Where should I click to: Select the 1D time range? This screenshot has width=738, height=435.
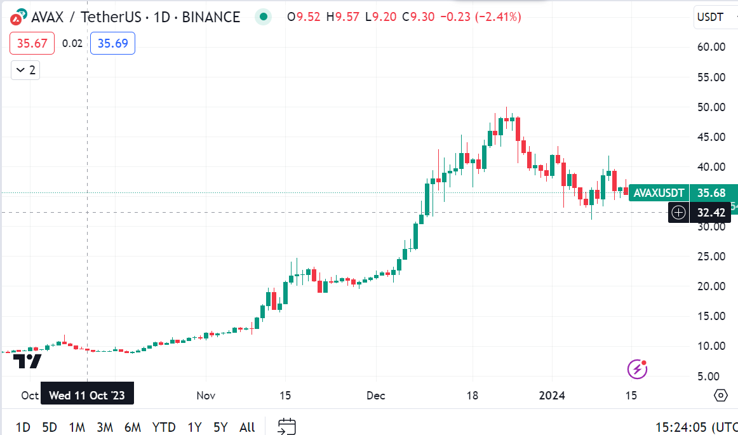coord(23,427)
